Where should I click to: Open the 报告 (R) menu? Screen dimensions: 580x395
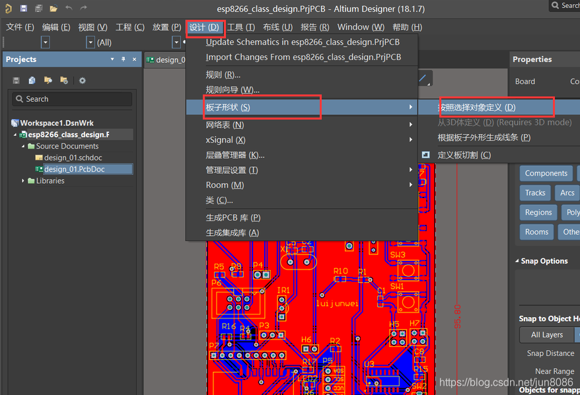315,27
